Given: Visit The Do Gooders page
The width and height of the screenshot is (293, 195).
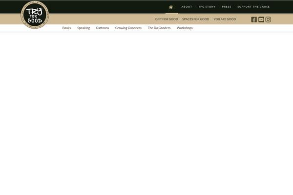Looking at the screenshot, I should coord(159,28).
